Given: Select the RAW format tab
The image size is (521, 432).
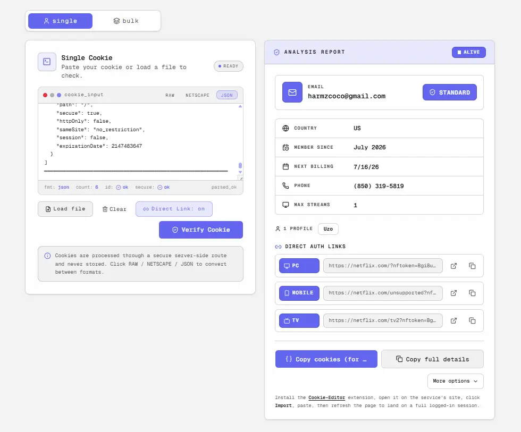Looking at the screenshot, I should point(170,95).
